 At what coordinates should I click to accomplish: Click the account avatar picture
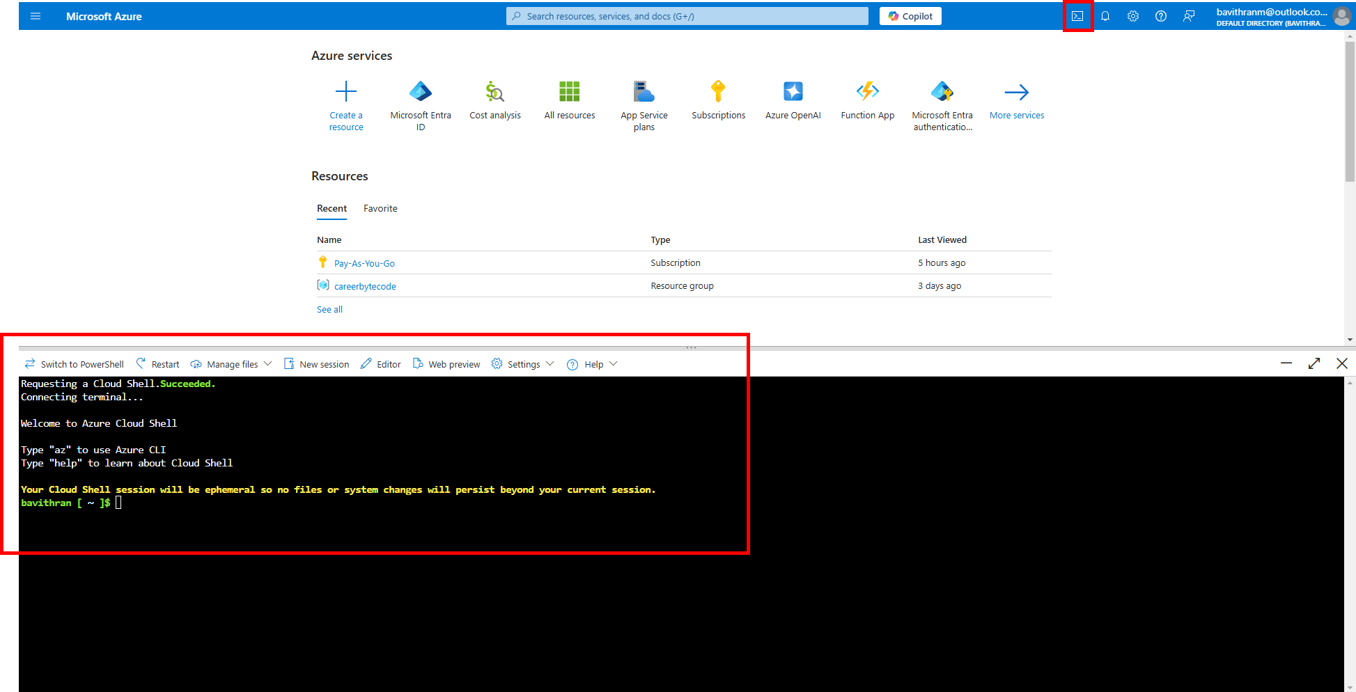pyautogui.click(x=1342, y=16)
